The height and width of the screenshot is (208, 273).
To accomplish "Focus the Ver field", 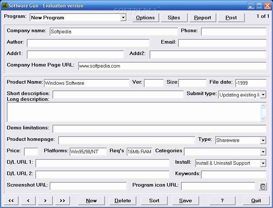I will pyautogui.click(x=154, y=83).
